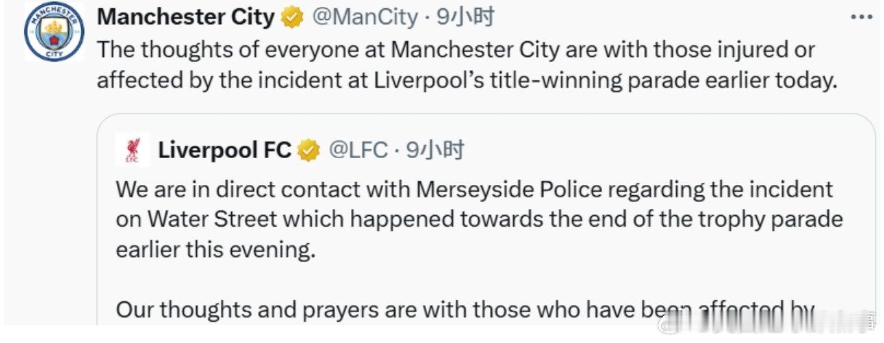Select the 'Our thoughts and prayers' paragraph
This screenshot has height=343, width=884.
(x=466, y=310)
